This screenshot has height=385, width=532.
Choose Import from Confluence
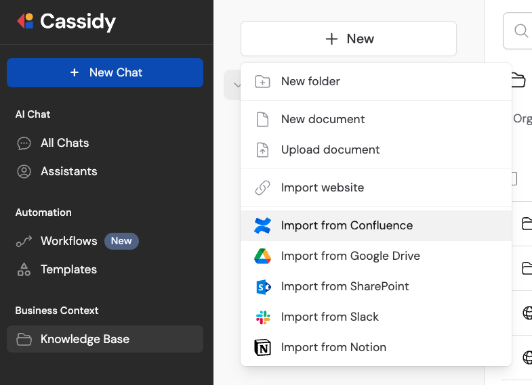(x=376, y=225)
